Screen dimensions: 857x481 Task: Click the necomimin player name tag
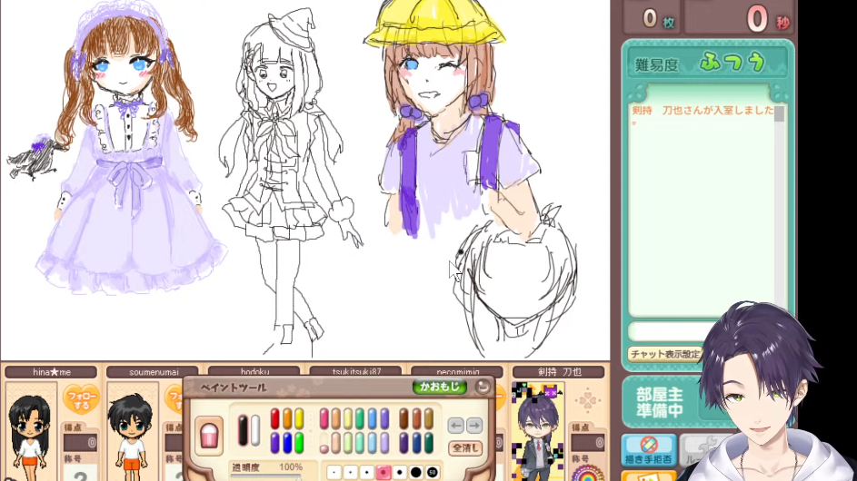tap(458, 372)
